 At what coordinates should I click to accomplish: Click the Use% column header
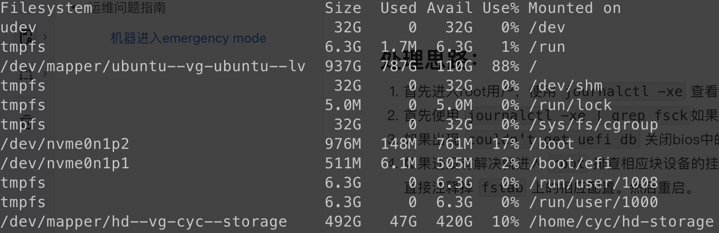click(x=501, y=8)
